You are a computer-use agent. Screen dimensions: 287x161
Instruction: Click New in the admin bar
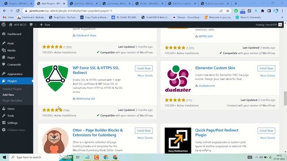click(45, 25)
